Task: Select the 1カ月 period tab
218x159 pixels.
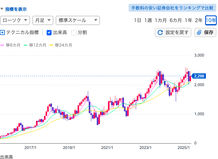Action: pyautogui.click(x=161, y=20)
